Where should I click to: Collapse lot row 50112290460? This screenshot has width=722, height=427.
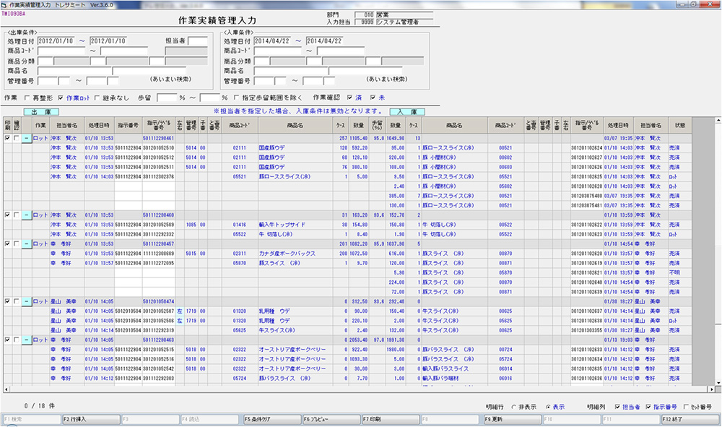[x=27, y=215]
